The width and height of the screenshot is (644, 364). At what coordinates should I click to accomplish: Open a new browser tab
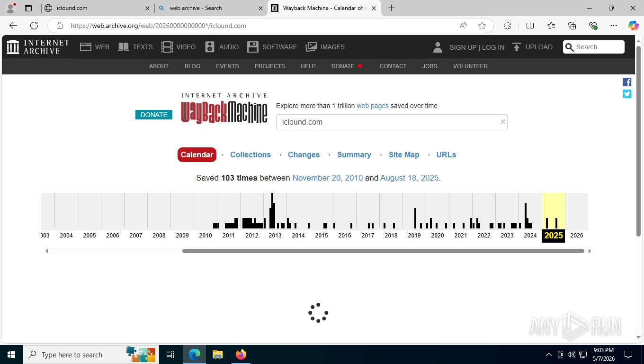coord(391,8)
